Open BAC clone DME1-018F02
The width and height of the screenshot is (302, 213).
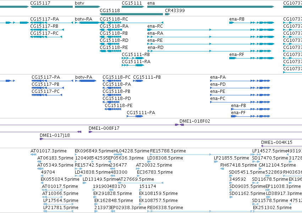click(195, 122)
